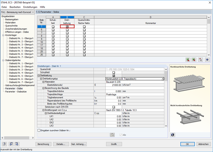Viewport: 213px width, 152px height.
Task: Select Materialien in the navigator tree
Action: click(x=10, y=22)
